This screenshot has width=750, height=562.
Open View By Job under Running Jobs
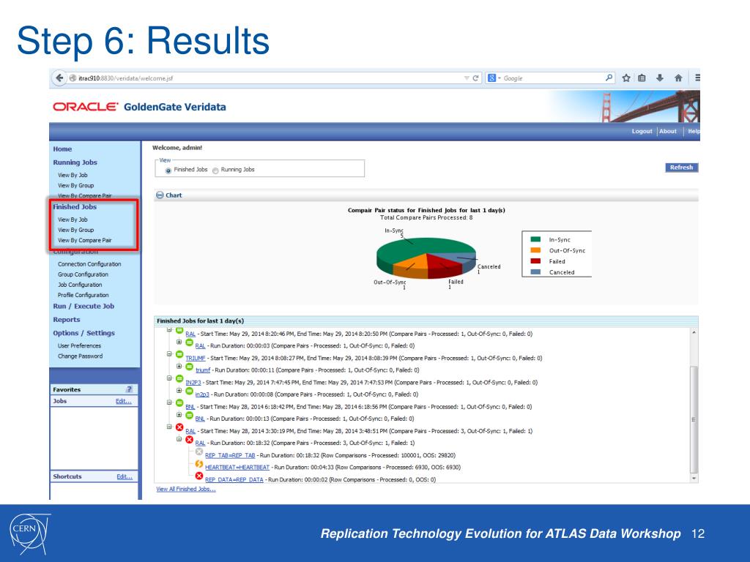(73, 175)
